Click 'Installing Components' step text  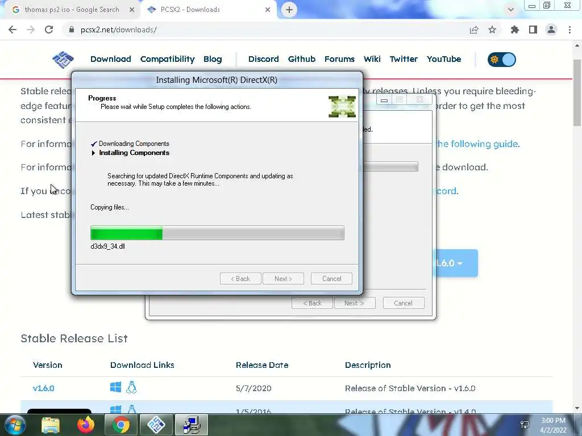(x=134, y=153)
